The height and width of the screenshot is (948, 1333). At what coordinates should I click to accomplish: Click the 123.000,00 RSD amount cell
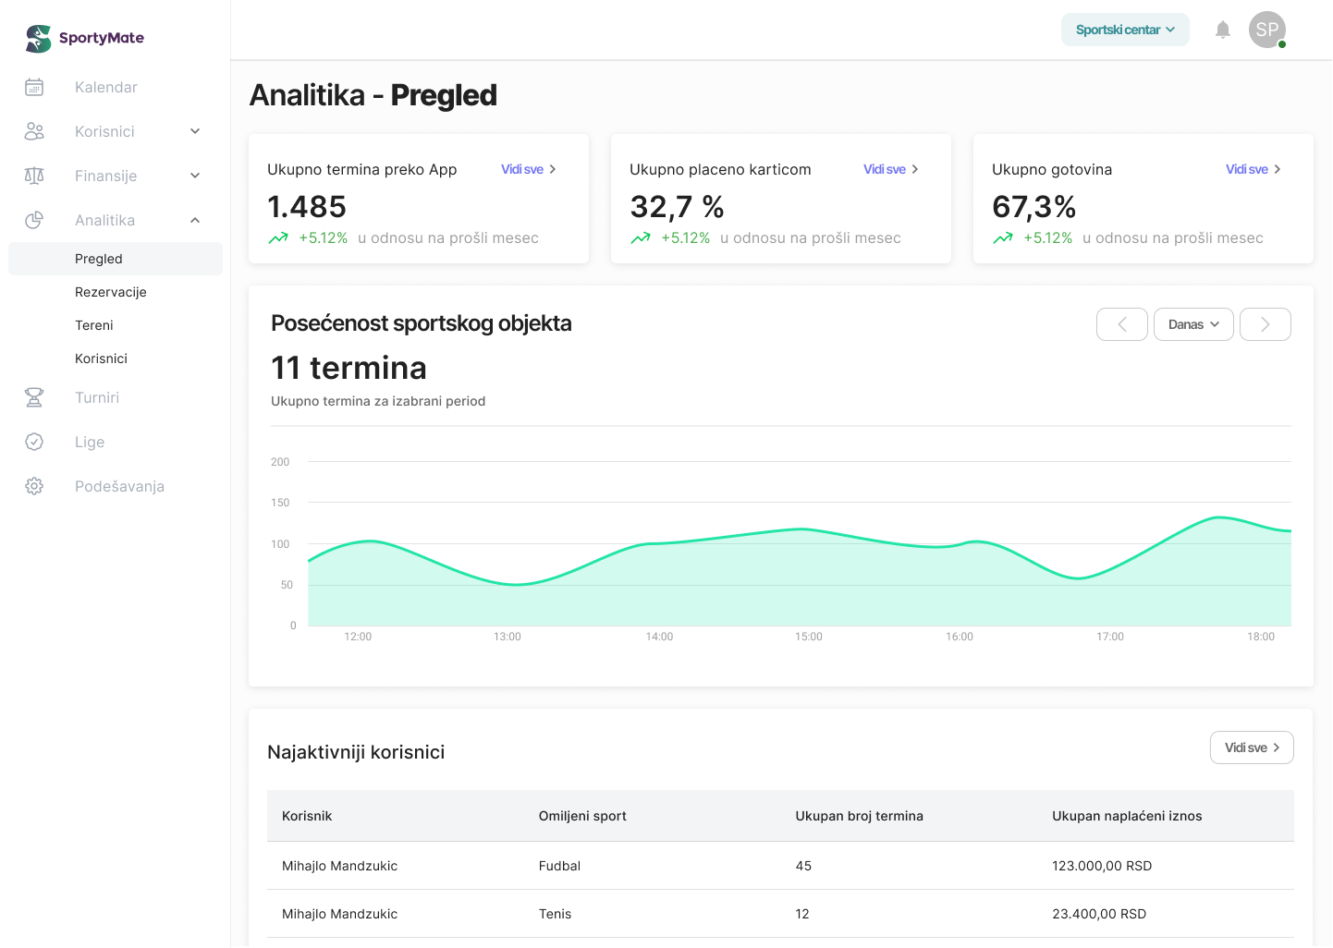click(1102, 866)
